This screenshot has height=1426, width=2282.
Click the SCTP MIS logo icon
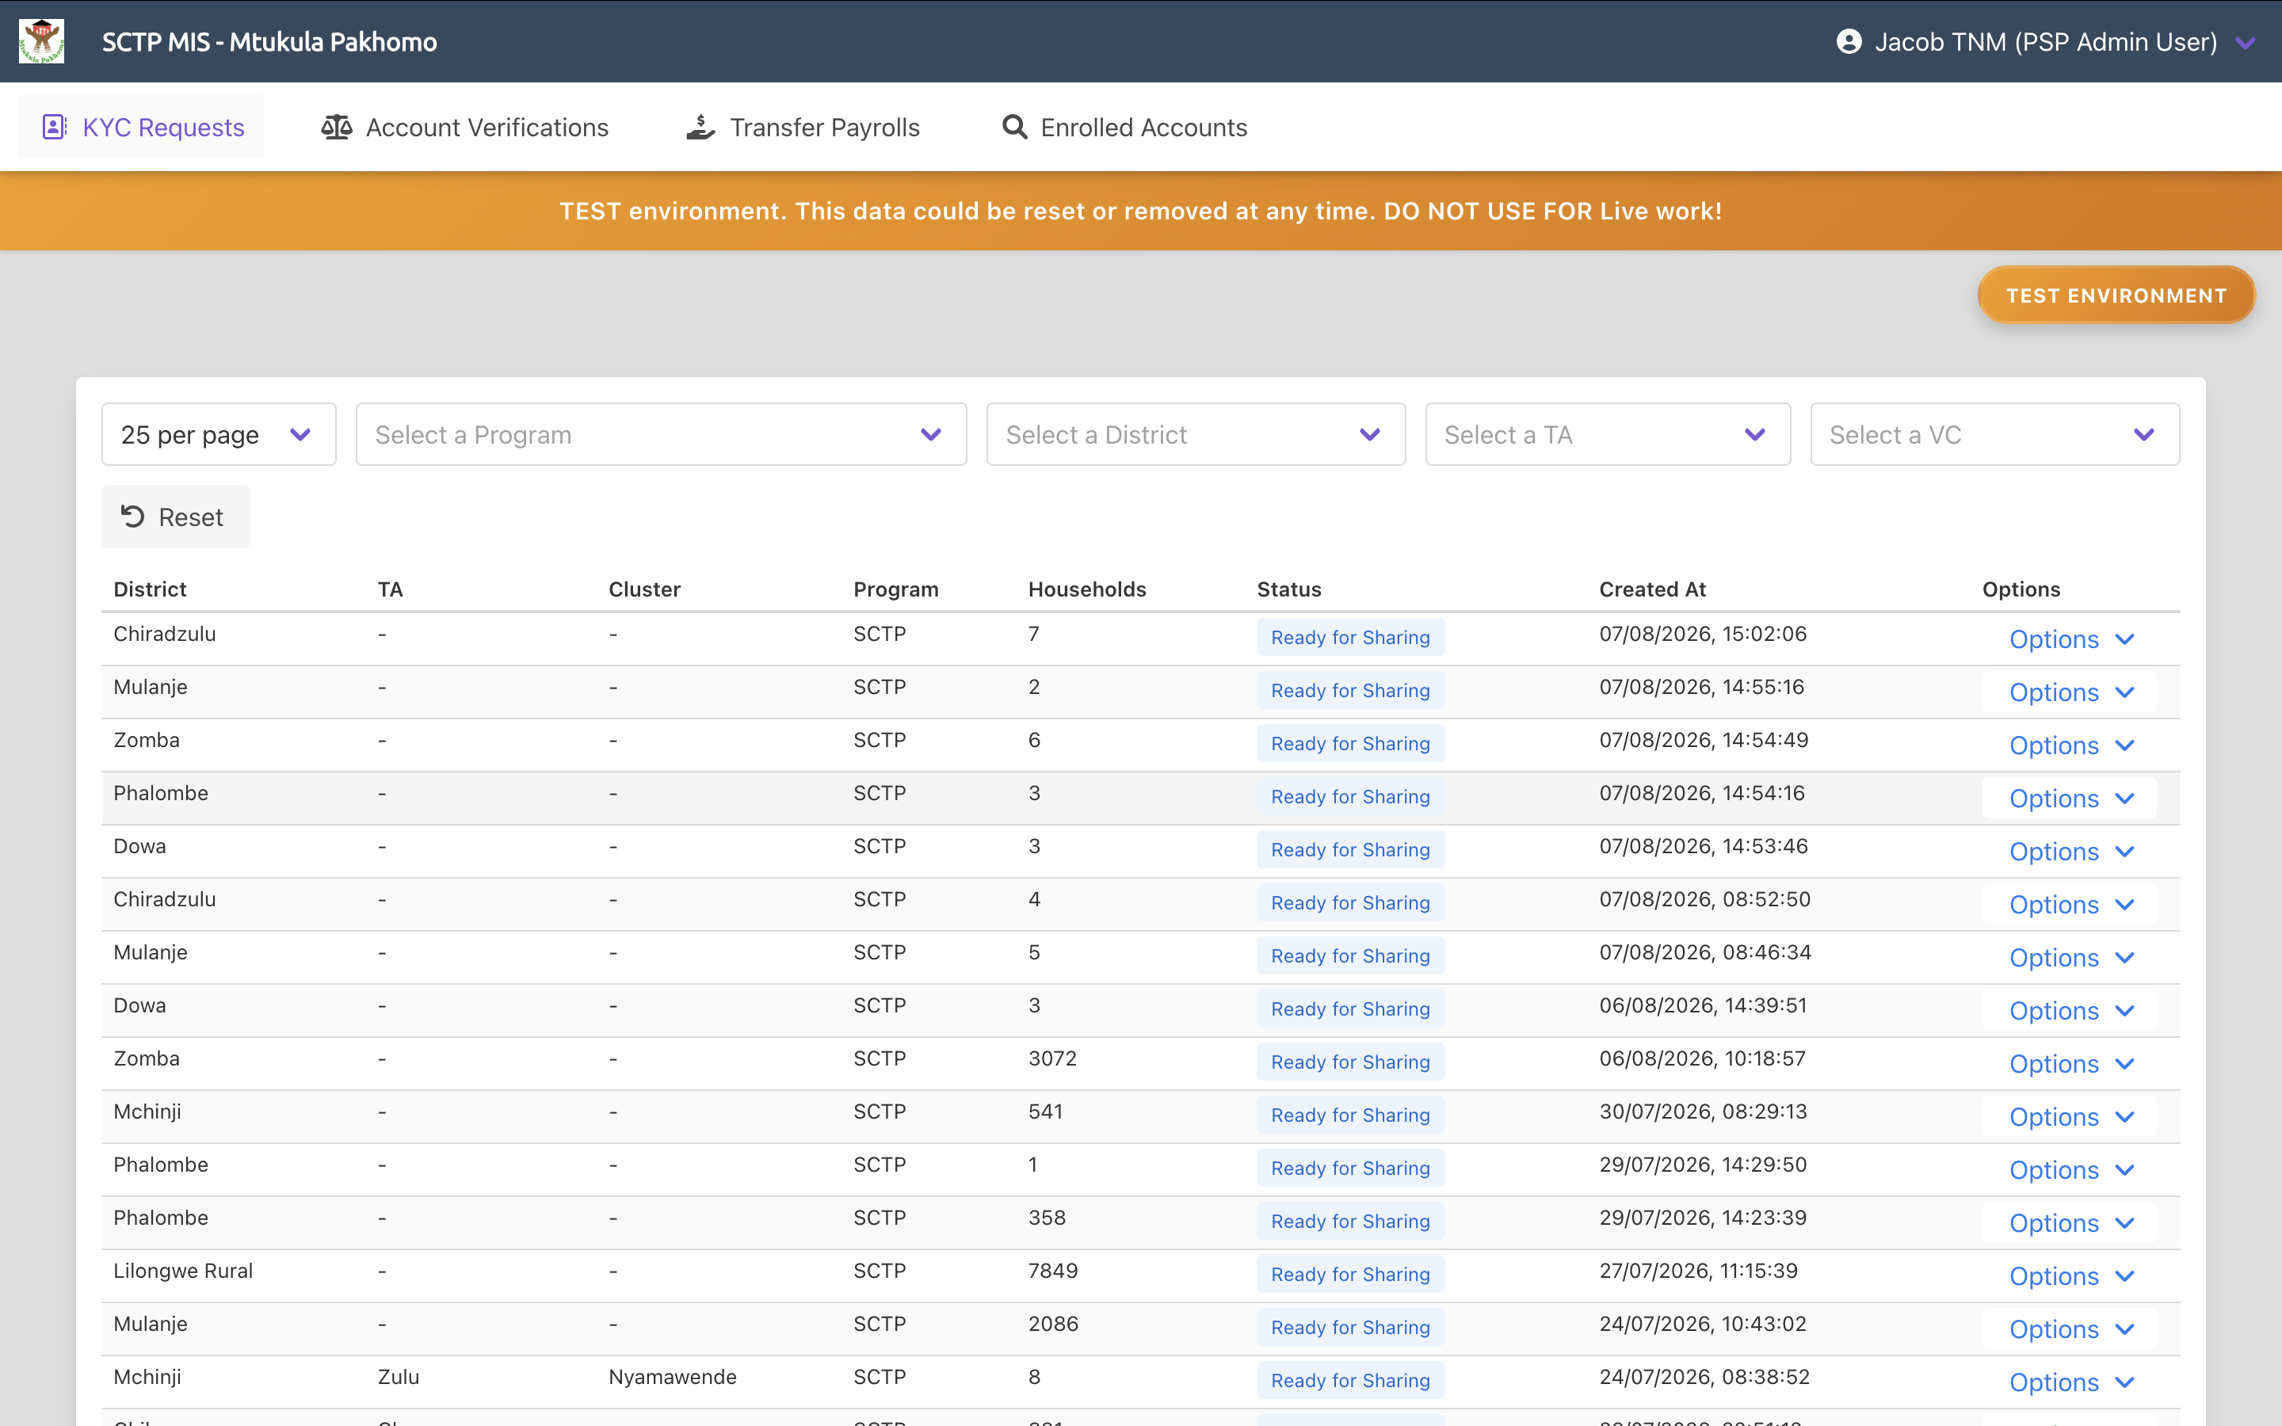point(41,41)
